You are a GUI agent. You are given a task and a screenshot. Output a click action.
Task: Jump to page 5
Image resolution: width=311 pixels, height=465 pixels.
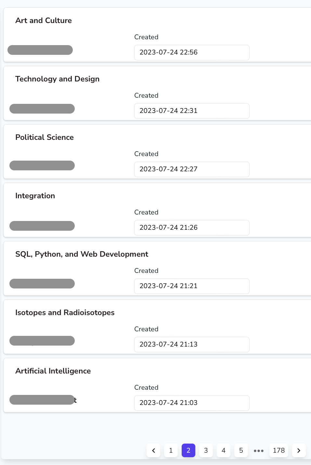pos(241,450)
